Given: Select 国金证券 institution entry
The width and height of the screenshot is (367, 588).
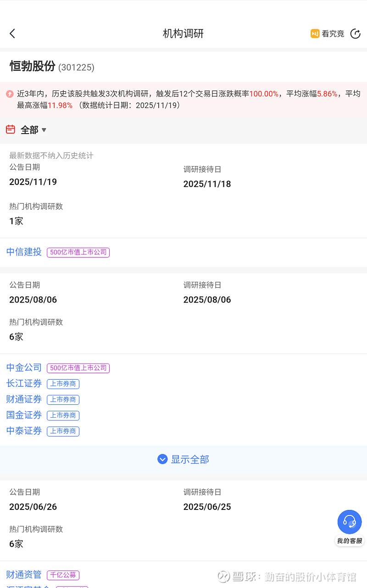Looking at the screenshot, I should [24, 415].
